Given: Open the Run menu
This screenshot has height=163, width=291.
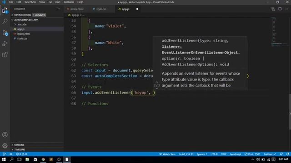Looking at the screenshot, I should pos(58,2).
